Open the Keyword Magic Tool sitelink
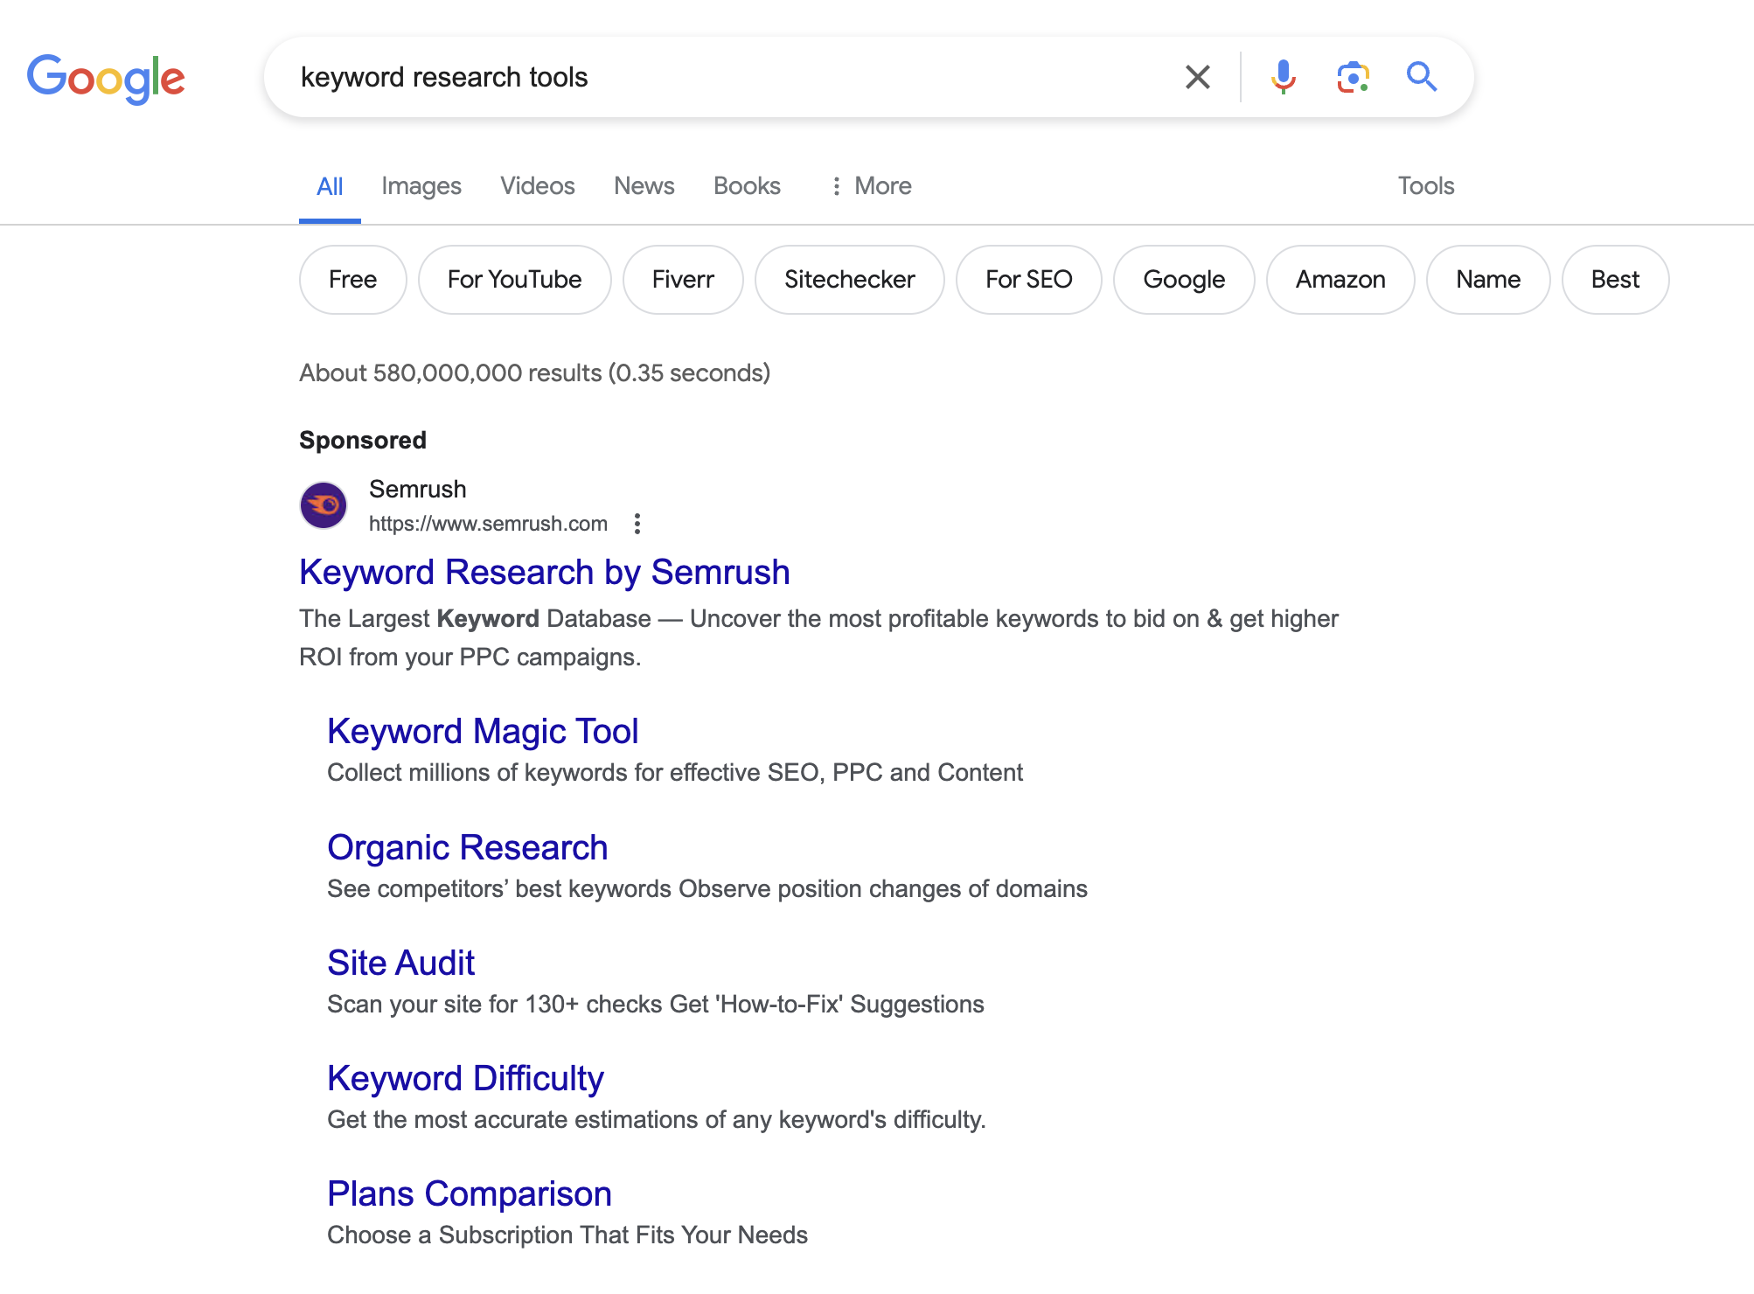Viewport: 1754px width, 1294px height. pos(483,732)
